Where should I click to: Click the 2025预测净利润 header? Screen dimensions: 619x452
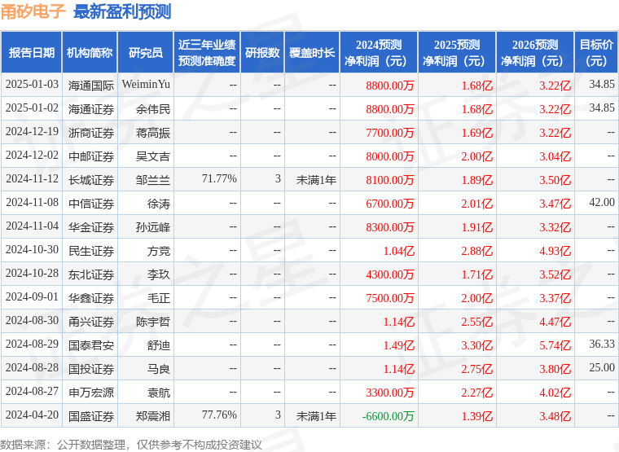[x=457, y=52]
